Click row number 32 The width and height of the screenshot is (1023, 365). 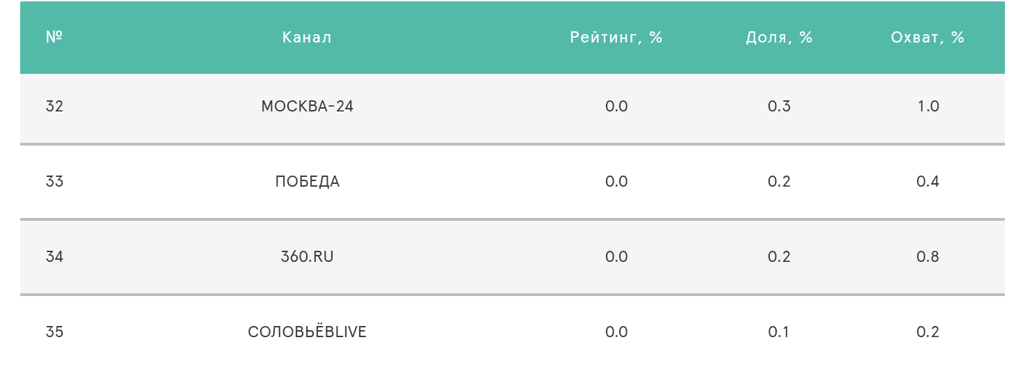(x=54, y=107)
